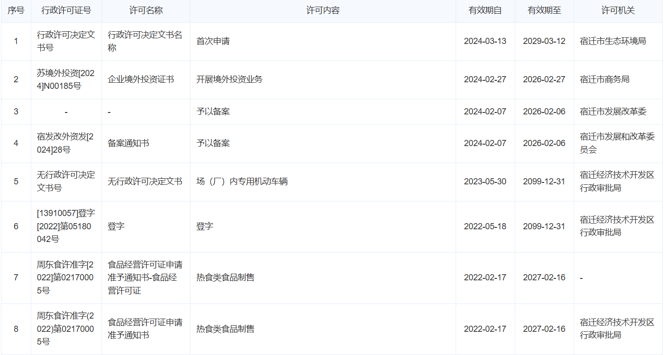Click the 行政许可证号 column header
This screenshot has width=664, height=355.
tap(66, 10)
